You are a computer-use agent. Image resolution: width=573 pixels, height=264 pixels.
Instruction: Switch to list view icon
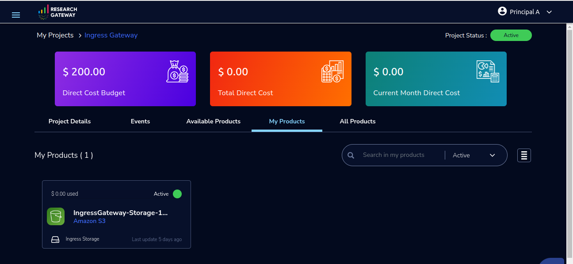(524, 155)
